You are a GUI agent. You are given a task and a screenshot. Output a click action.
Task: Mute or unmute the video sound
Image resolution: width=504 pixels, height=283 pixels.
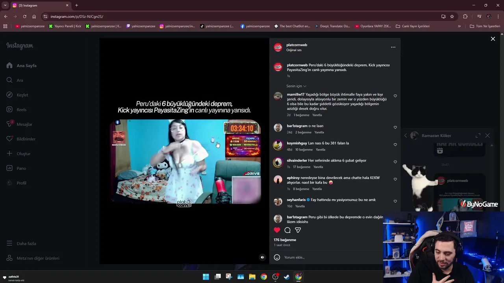(262, 257)
